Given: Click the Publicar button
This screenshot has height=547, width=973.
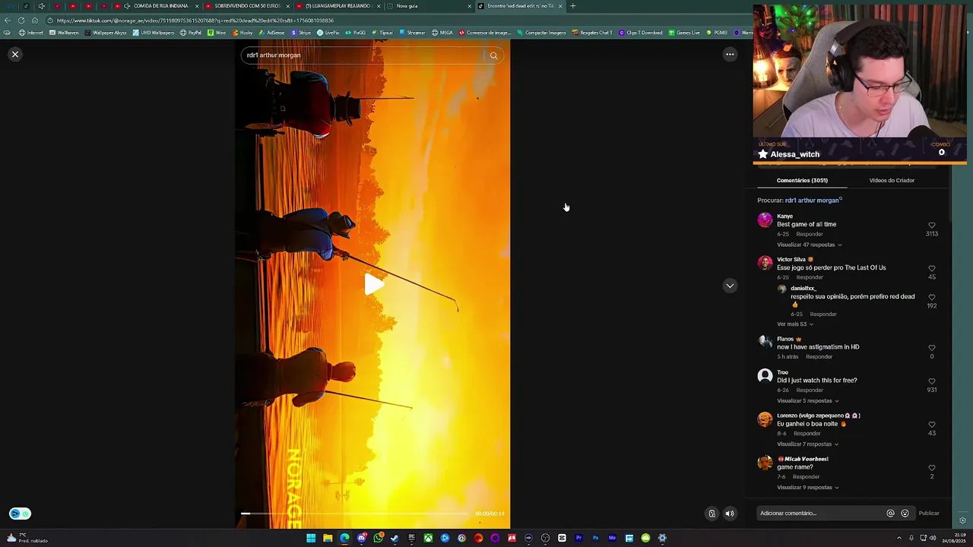Looking at the screenshot, I should pyautogui.click(x=929, y=513).
